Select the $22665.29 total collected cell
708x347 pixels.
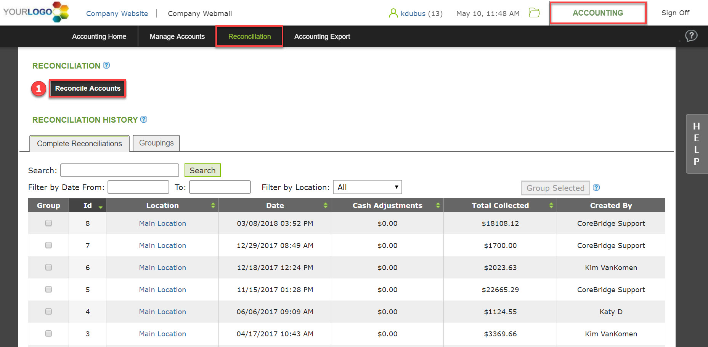tap(500, 290)
